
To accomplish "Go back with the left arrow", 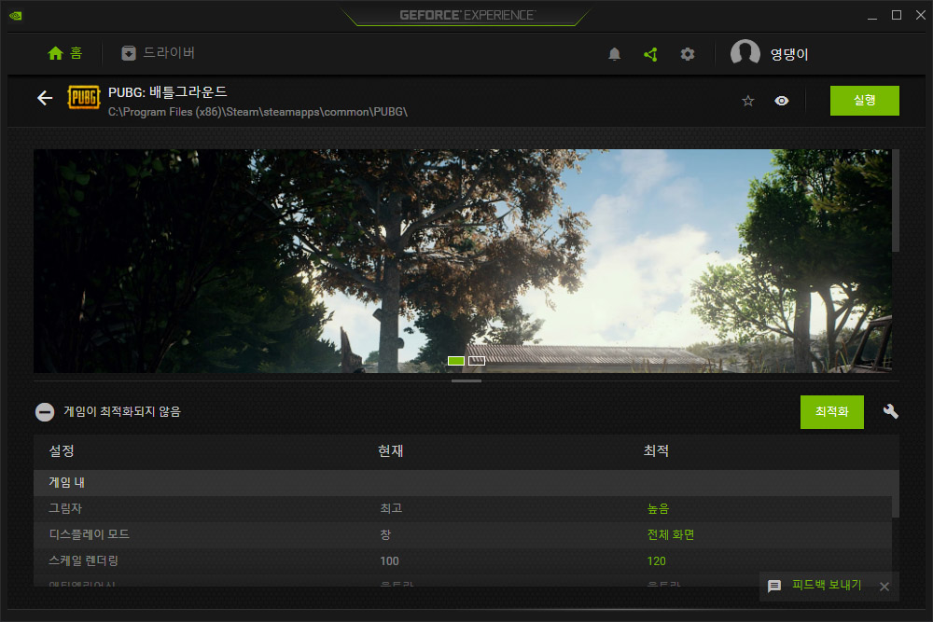I will (45, 98).
